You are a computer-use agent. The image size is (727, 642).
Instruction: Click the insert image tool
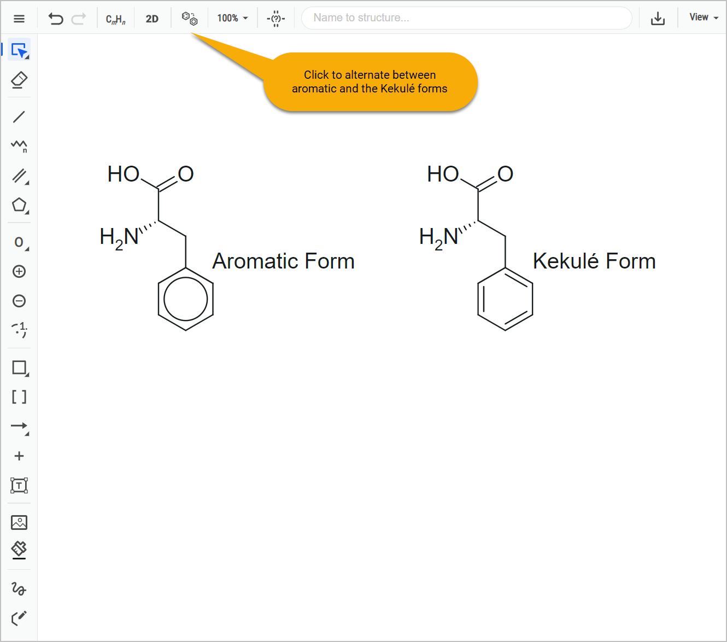[x=19, y=522]
